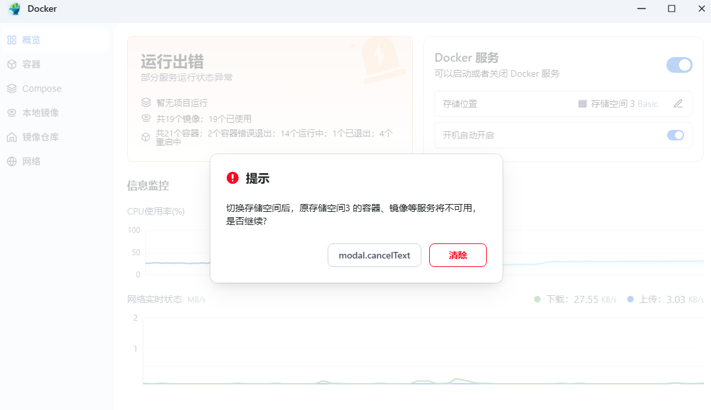Click the image count disk icon
This screenshot has width=711, height=410.
point(146,118)
